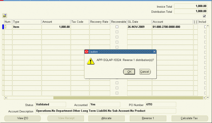Image resolution: width=212 pixels, height=123 pixels.
Task: Click the Calculate Tax button
Action: [190, 118]
